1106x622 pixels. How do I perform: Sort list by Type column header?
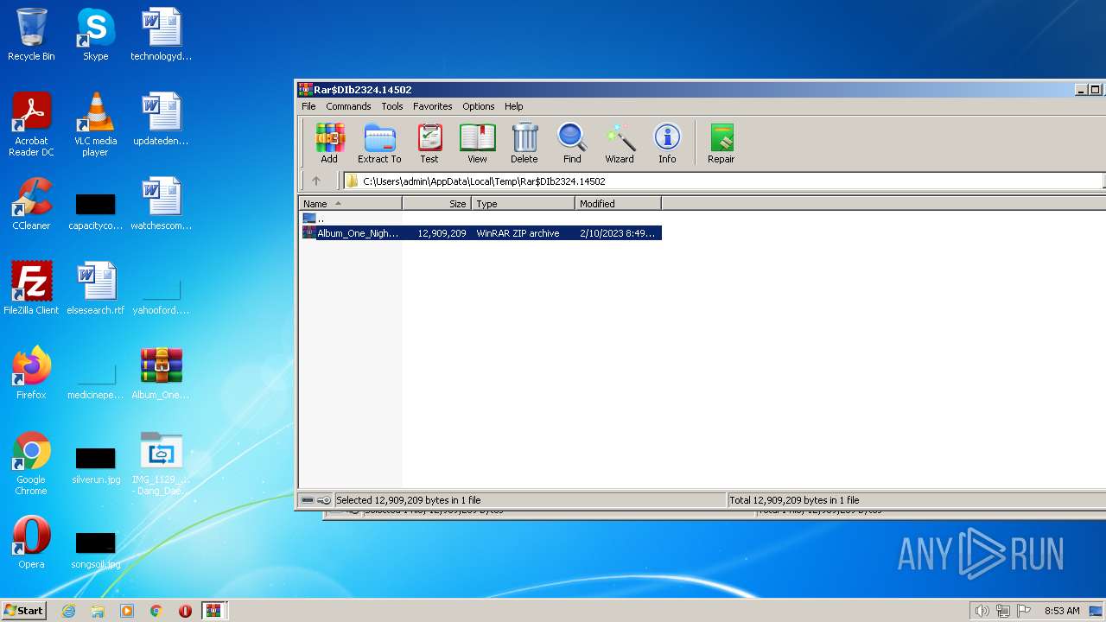click(x=524, y=204)
